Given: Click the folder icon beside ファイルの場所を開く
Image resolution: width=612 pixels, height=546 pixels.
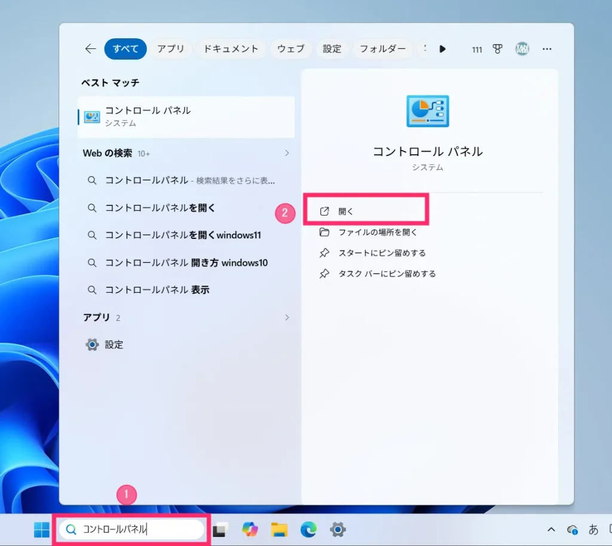Looking at the screenshot, I should click(325, 232).
